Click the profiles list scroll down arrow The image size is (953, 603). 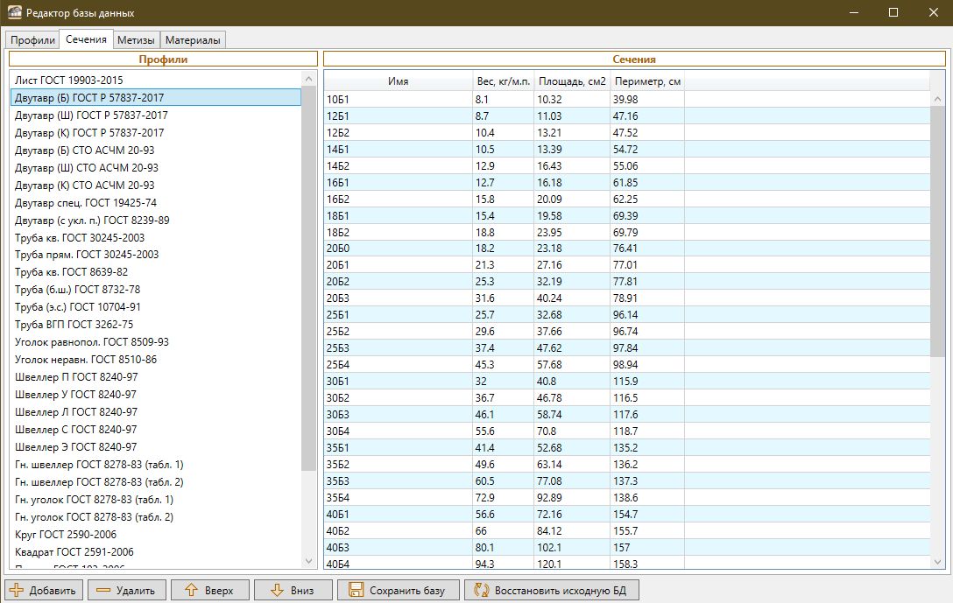(x=308, y=560)
